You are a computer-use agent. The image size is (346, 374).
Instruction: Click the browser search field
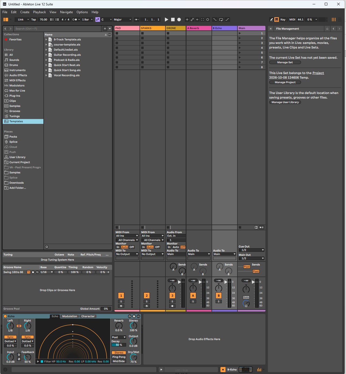pos(57,29)
